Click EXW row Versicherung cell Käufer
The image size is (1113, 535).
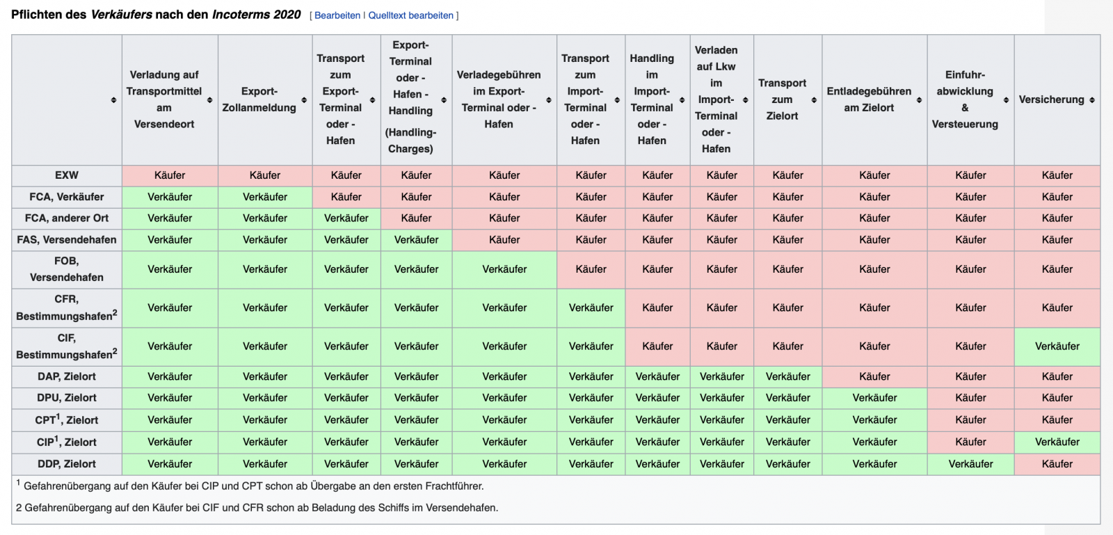[1057, 175]
